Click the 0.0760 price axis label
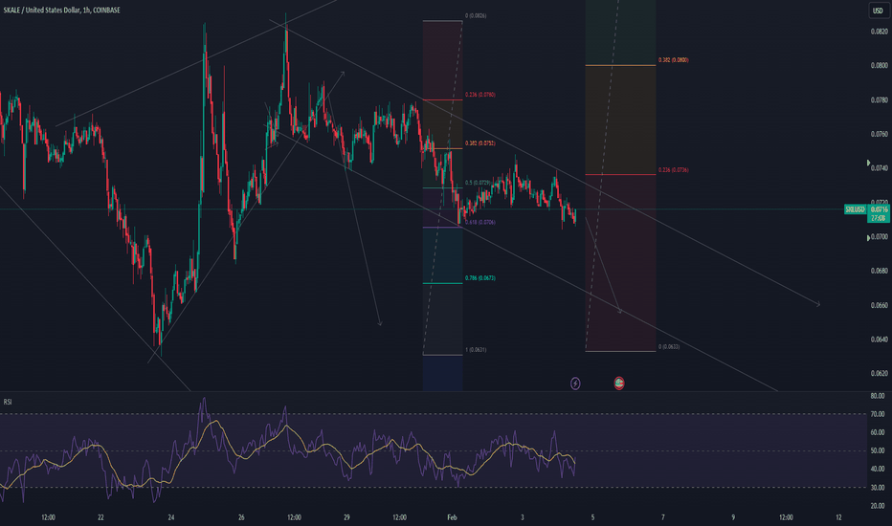Viewport: 892px width, 526px height. point(879,134)
